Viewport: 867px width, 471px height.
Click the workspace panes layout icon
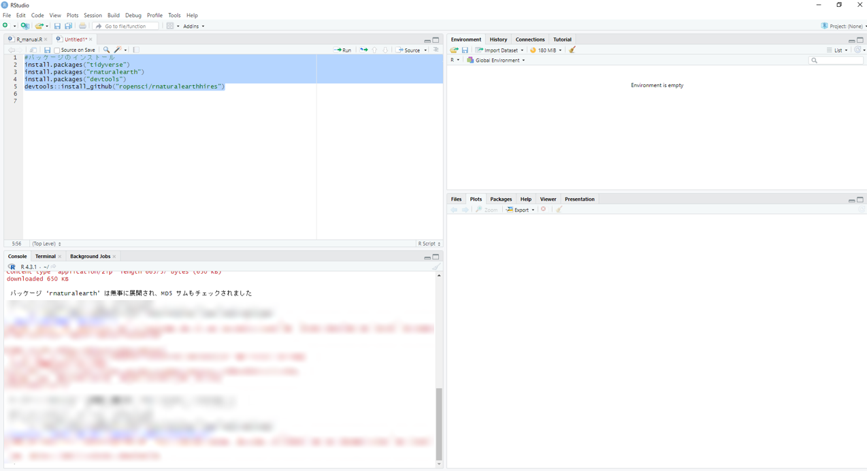coord(170,26)
